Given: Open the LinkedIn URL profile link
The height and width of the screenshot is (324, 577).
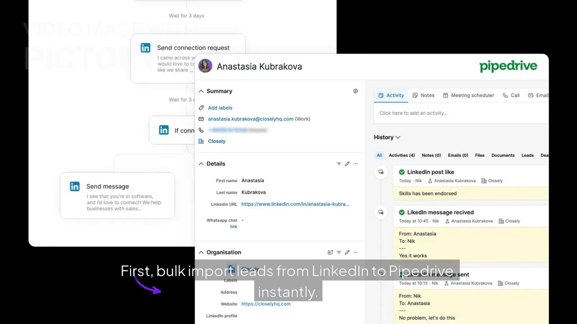Looking at the screenshot, I should click(x=295, y=204).
